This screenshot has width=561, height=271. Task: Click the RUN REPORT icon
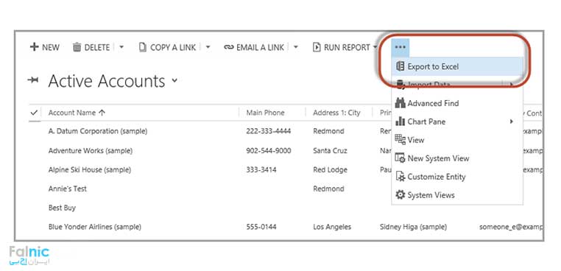pyautogui.click(x=317, y=47)
